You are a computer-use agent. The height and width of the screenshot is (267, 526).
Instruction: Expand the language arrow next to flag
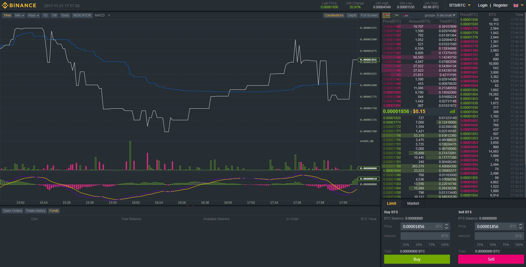point(522,5)
